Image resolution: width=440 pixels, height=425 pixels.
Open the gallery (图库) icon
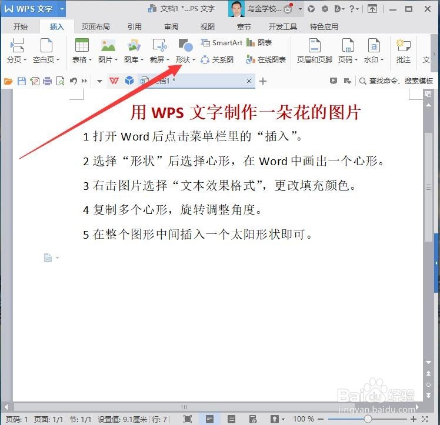134,45
